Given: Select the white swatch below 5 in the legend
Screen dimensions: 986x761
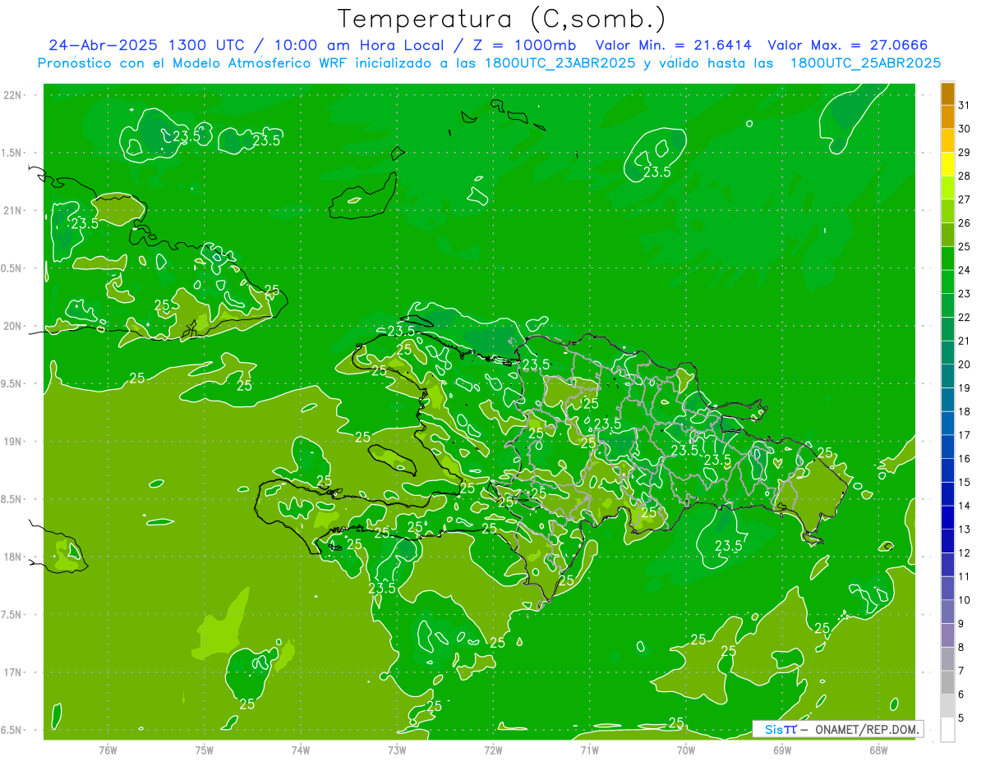Looking at the screenshot, I should point(947,731).
